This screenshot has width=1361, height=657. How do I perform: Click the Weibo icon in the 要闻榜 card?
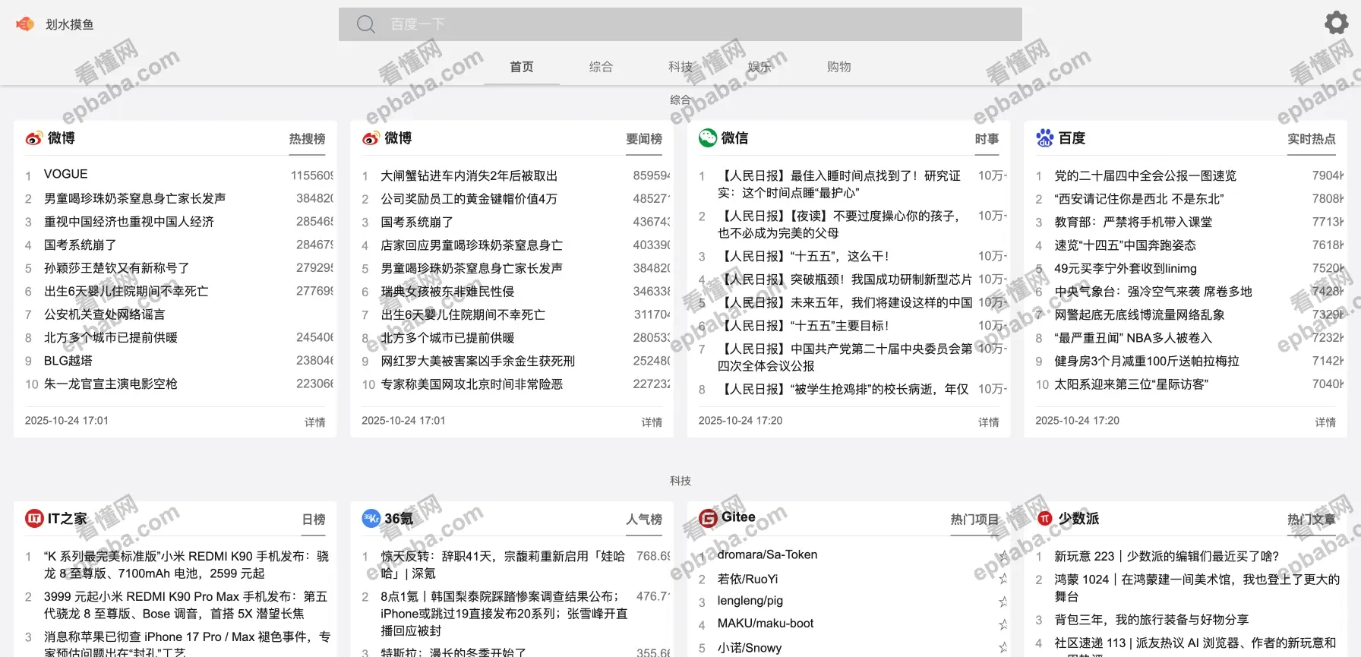point(371,138)
